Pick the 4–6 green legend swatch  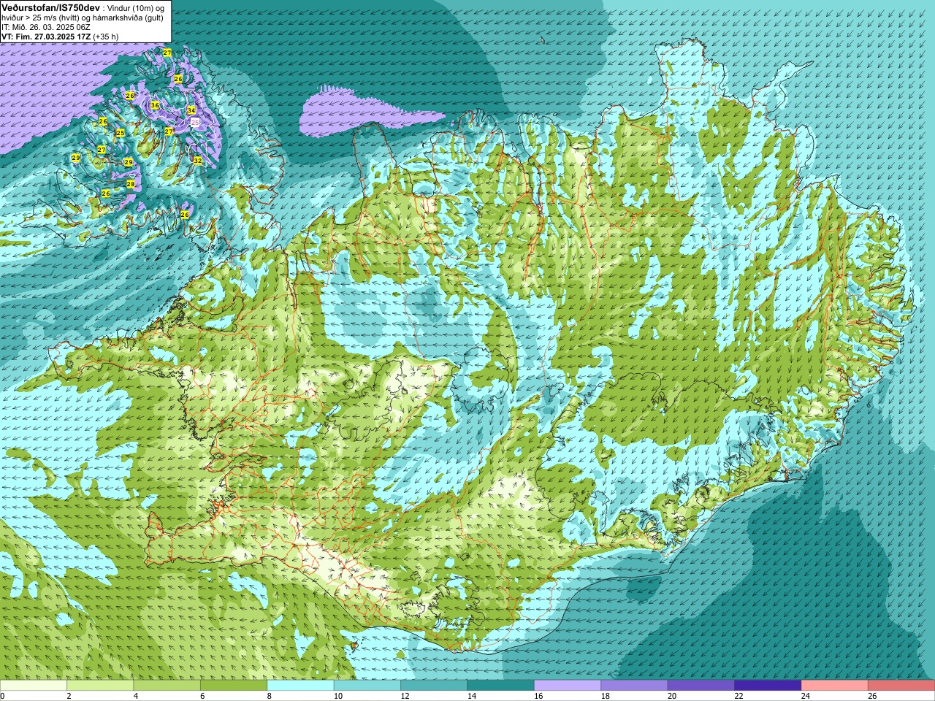(167, 686)
